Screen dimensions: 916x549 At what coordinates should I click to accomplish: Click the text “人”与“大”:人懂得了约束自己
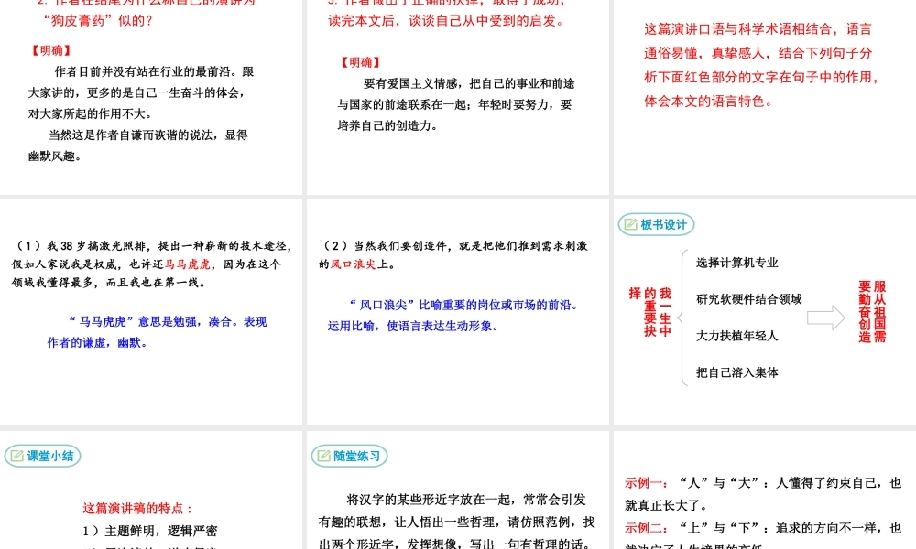791,483
